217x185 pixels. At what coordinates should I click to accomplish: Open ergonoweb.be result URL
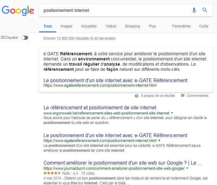106,113
